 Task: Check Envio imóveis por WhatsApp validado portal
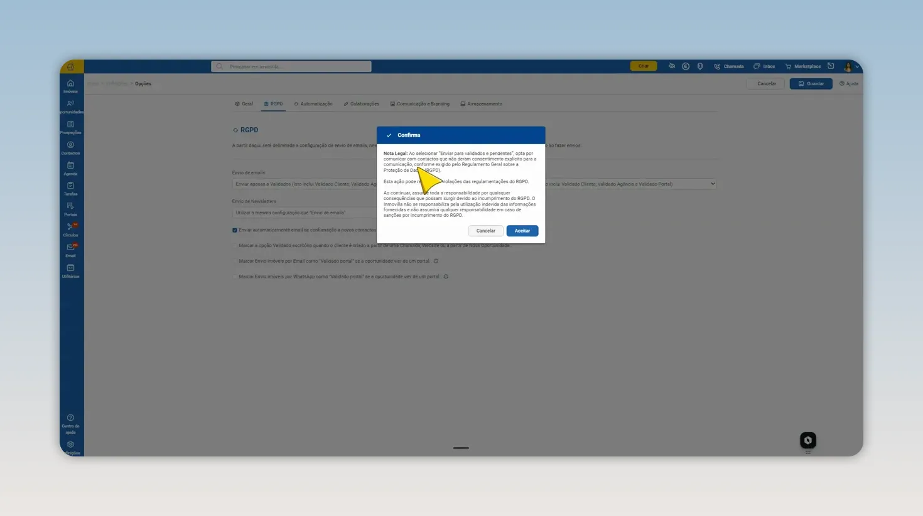click(235, 276)
